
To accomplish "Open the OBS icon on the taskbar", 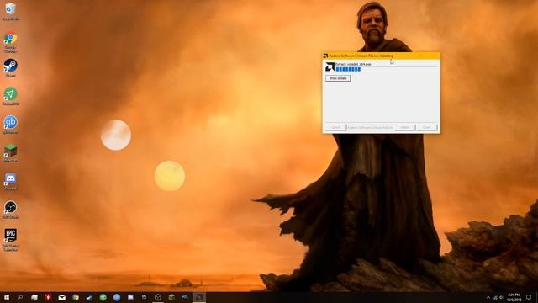I will pos(158,297).
